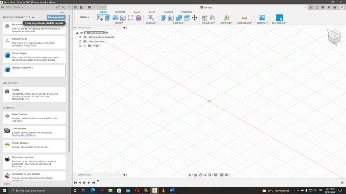Switch to the MALLA tab
The image size is (346, 194).
tap(137, 12)
